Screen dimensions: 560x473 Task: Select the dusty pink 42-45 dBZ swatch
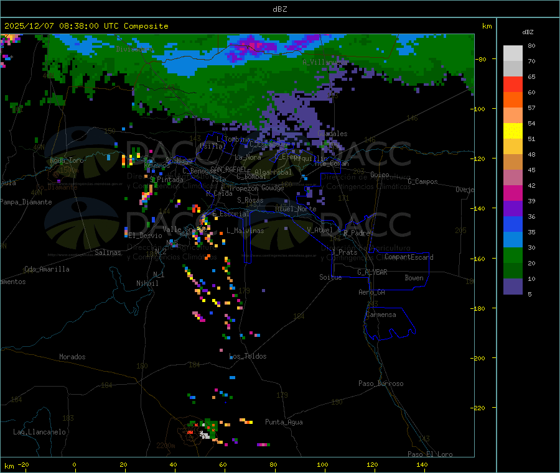[513, 178]
